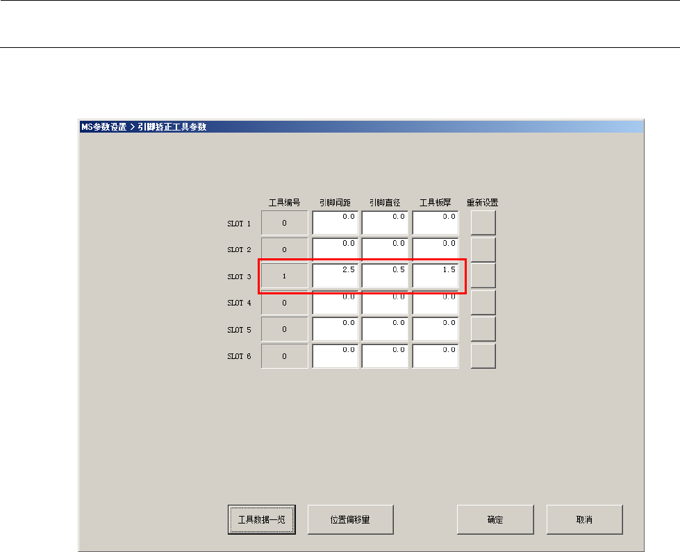Open the 位置偏移量 settings button
Image resolution: width=680 pixels, height=552 pixels.
(350, 519)
